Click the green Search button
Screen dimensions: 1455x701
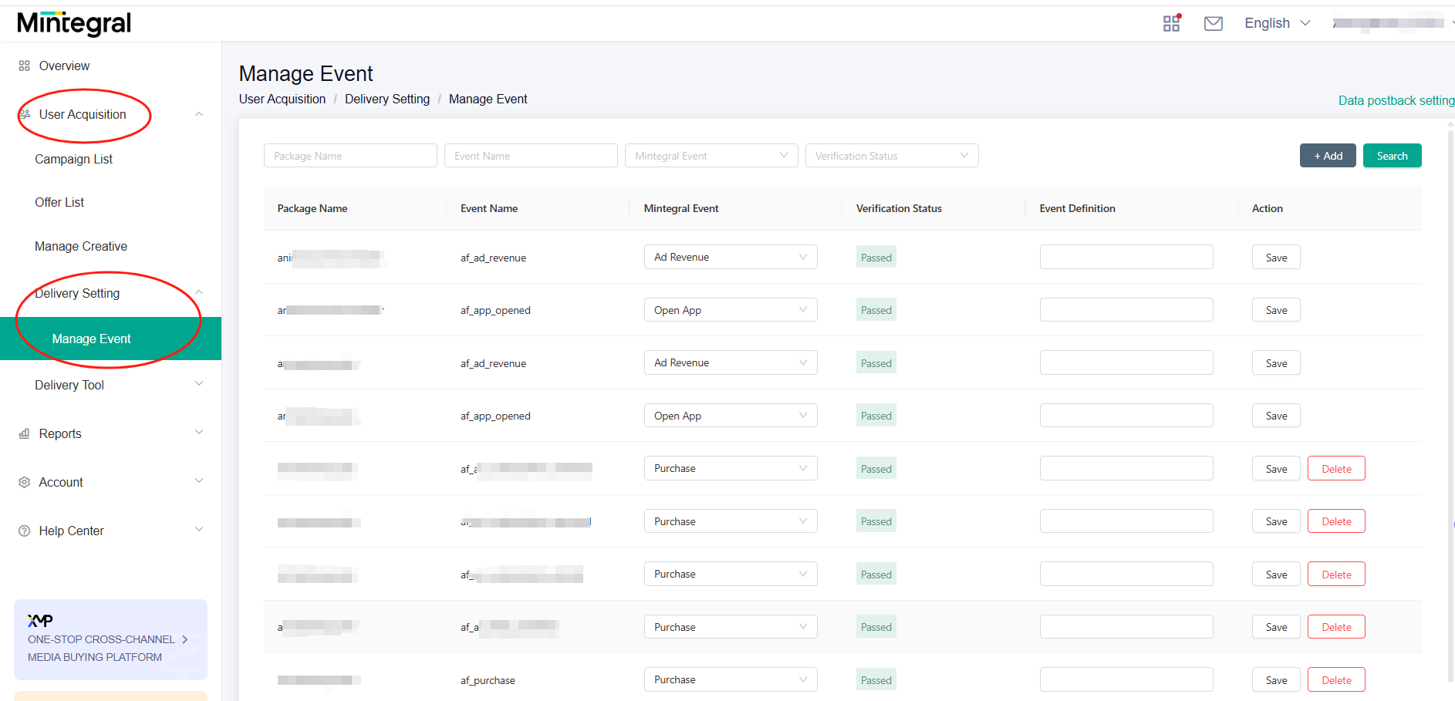[1392, 156]
